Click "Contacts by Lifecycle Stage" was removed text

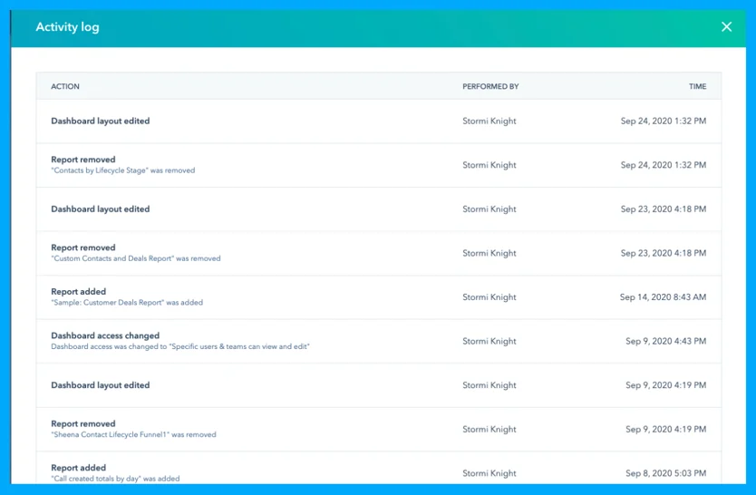pyautogui.click(x=123, y=170)
